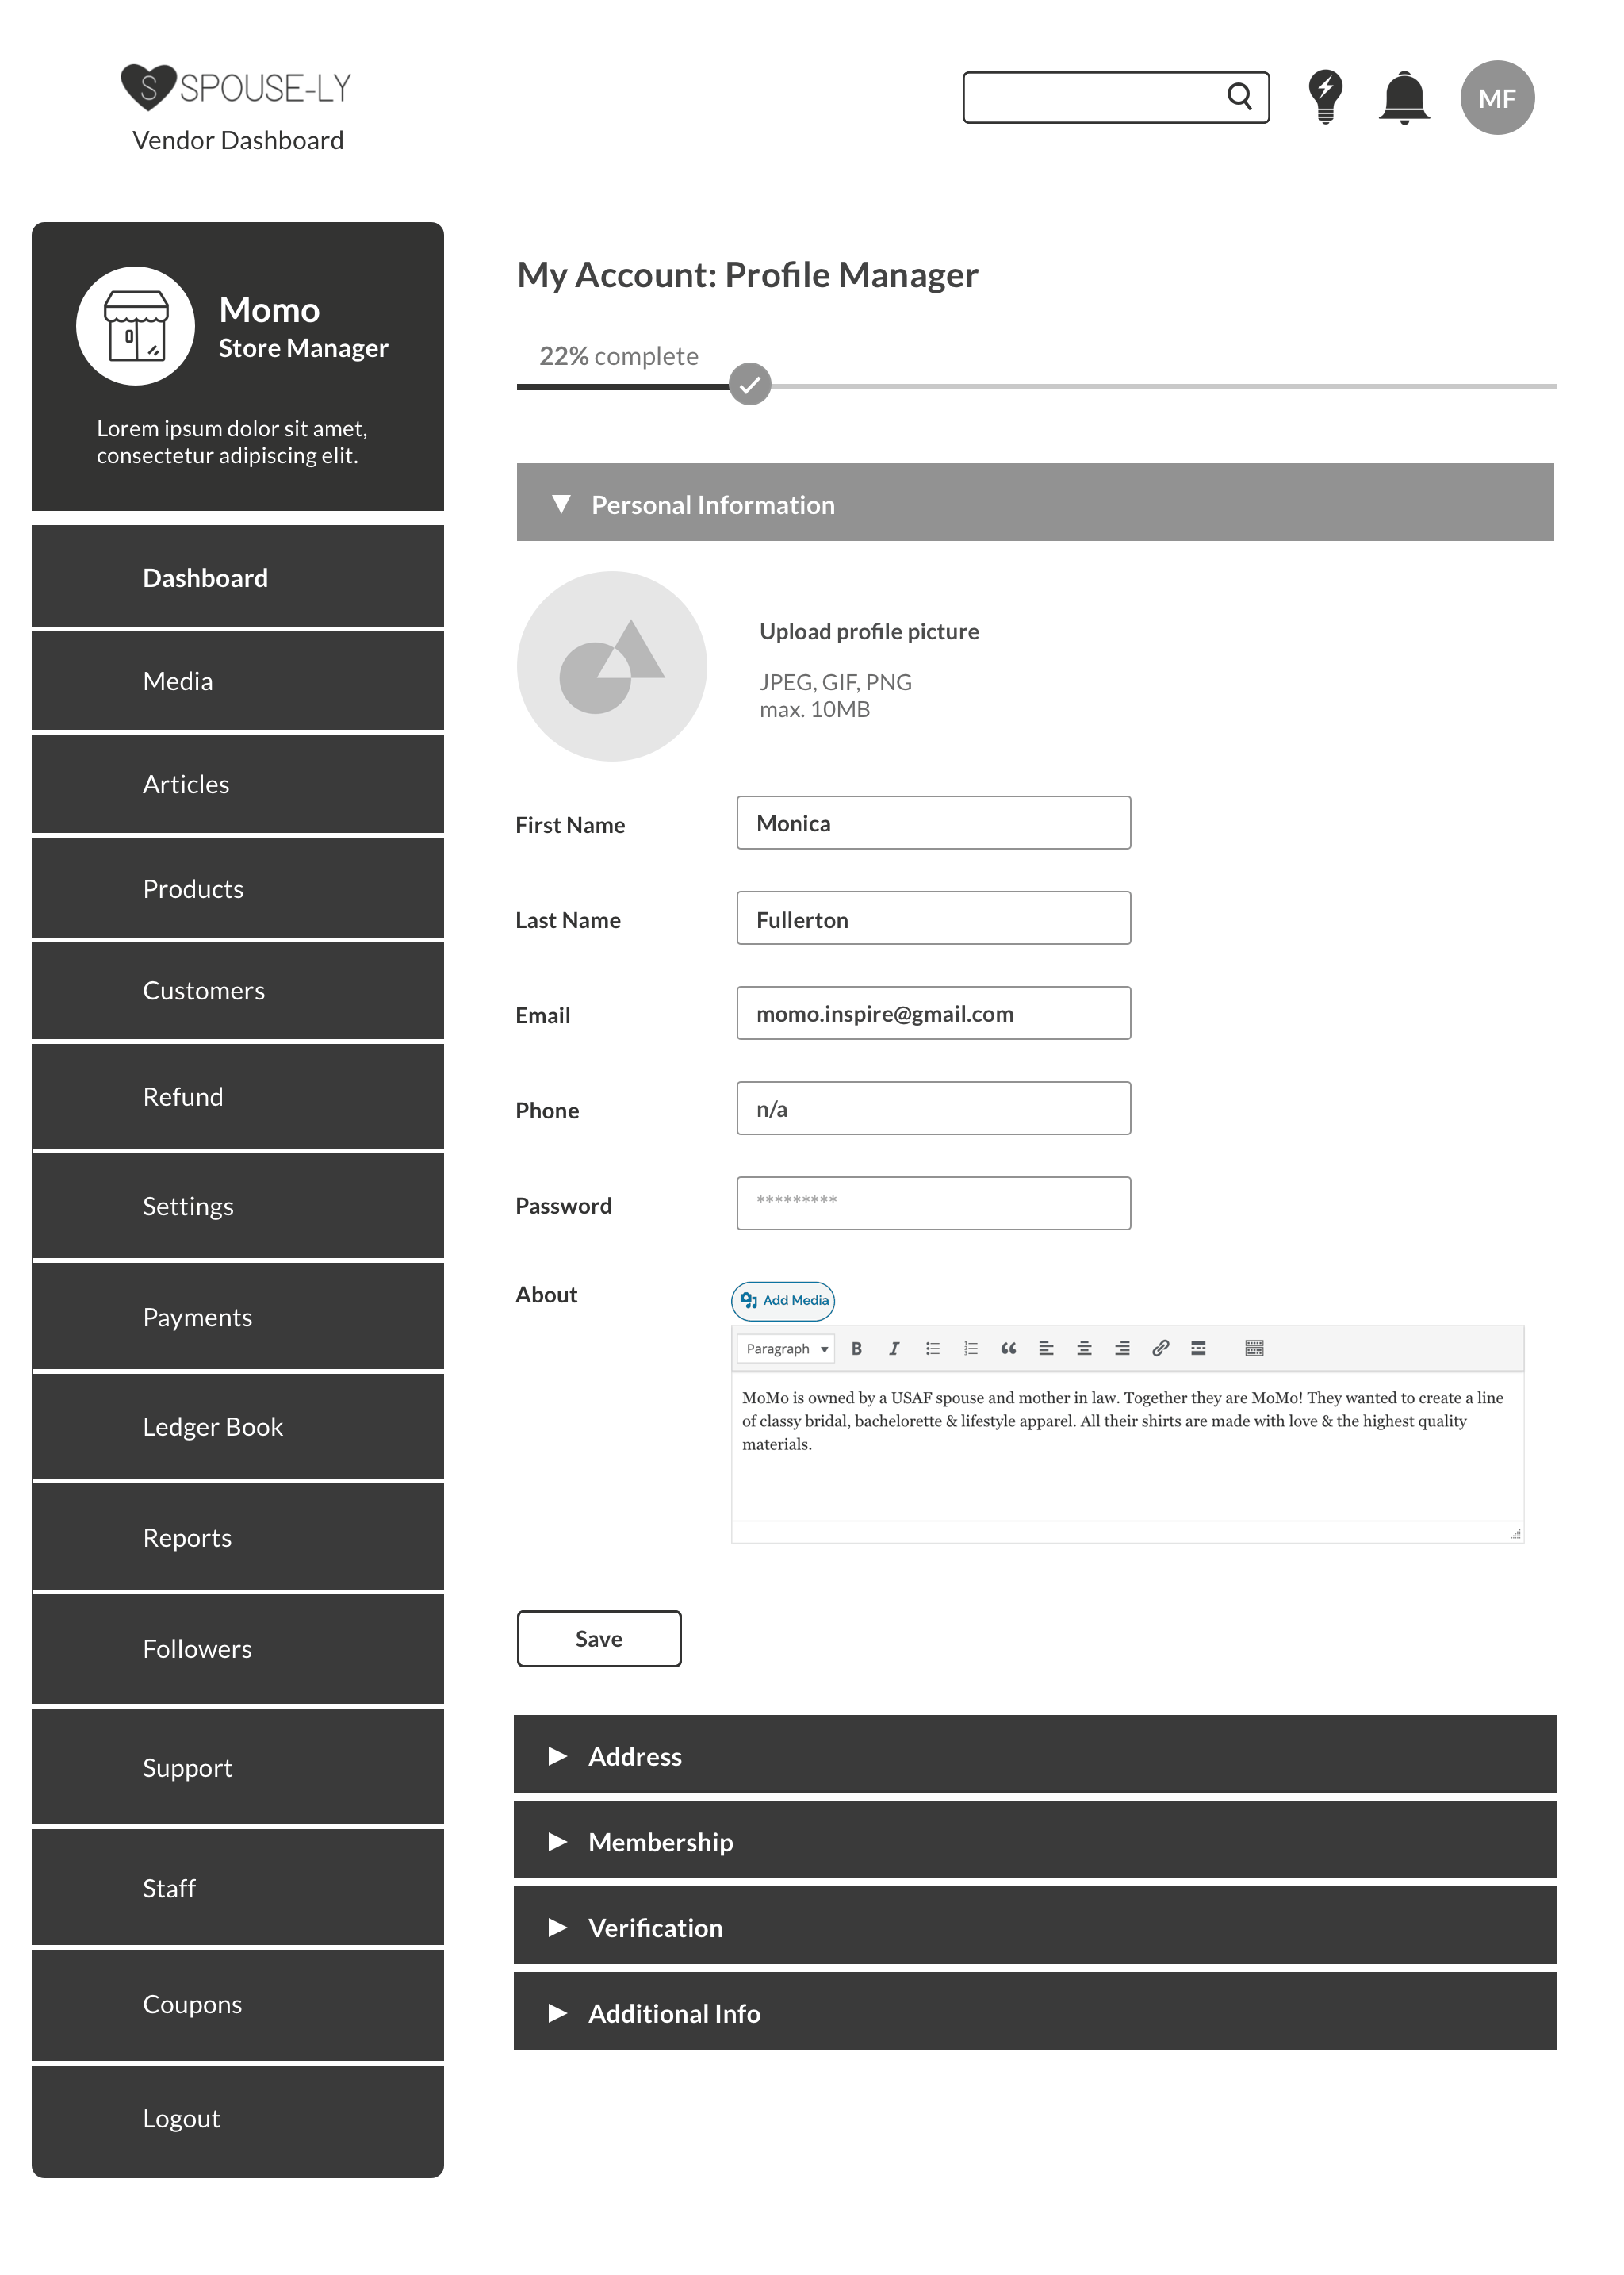Toggle the editor toolbar keyboard icon
Viewport: 1624px width, 2275px height.
point(1254,1349)
